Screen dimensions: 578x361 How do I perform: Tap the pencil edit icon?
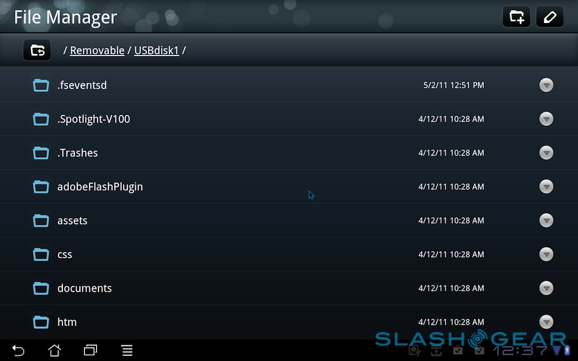click(550, 17)
